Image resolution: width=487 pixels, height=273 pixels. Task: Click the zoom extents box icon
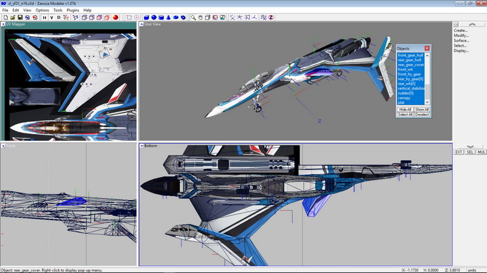tap(208, 18)
